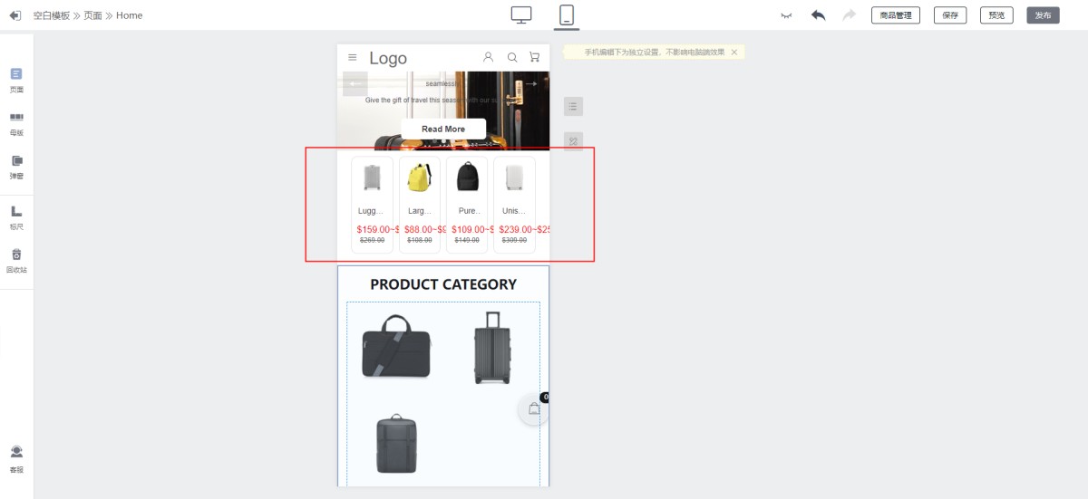Click the user account icon in header

489,57
